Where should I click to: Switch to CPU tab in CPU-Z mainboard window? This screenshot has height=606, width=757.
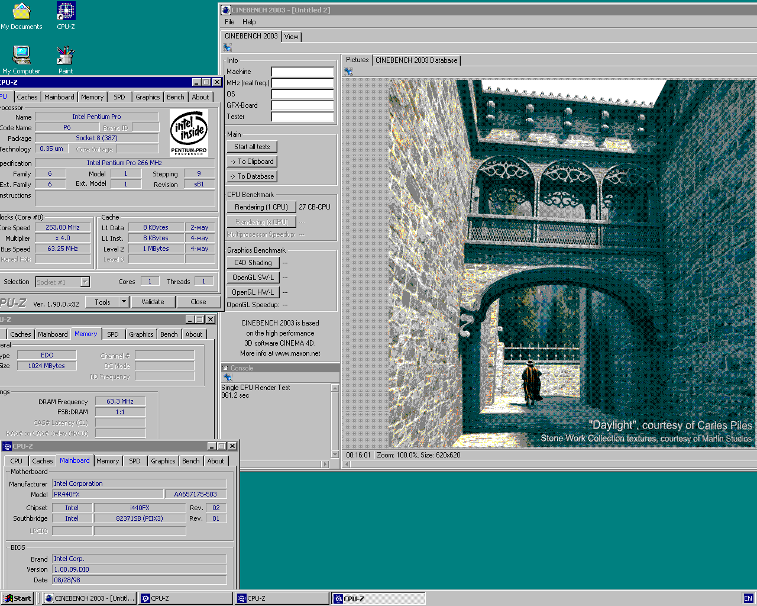(x=17, y=461)
